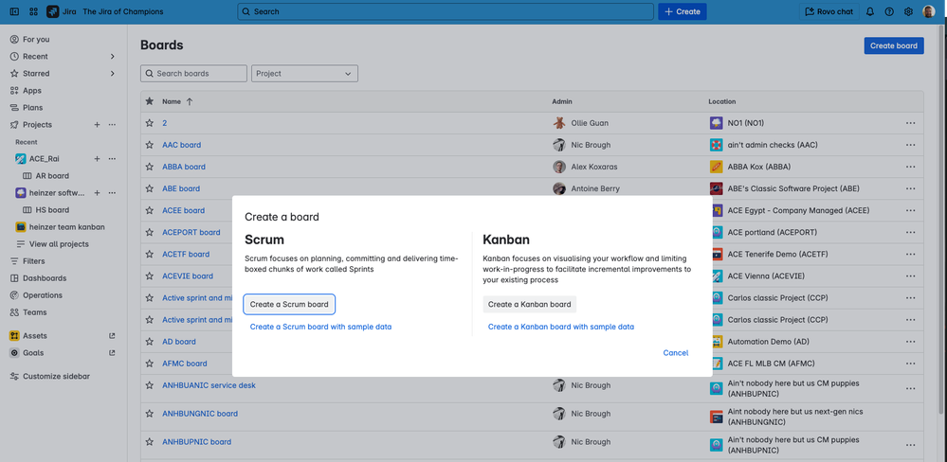Open the ANHBUANIC service desk link
This screenshot has width=947, height=462.
209,385
